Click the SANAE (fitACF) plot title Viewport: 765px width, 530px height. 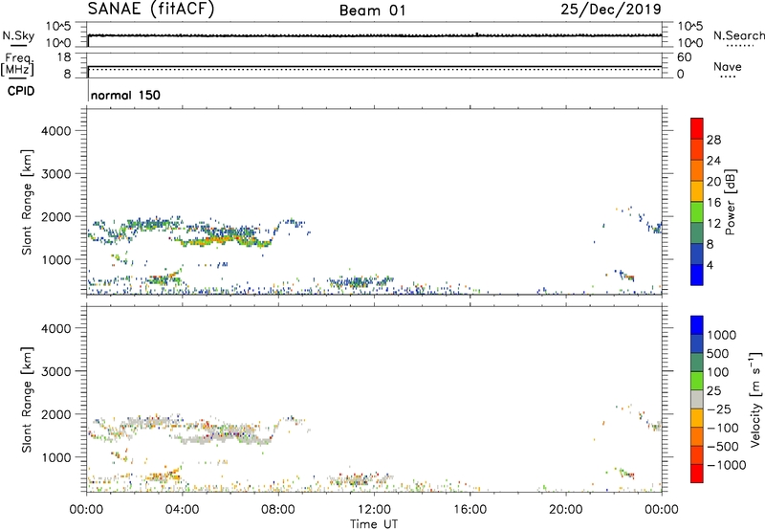(x=151, y=9)
